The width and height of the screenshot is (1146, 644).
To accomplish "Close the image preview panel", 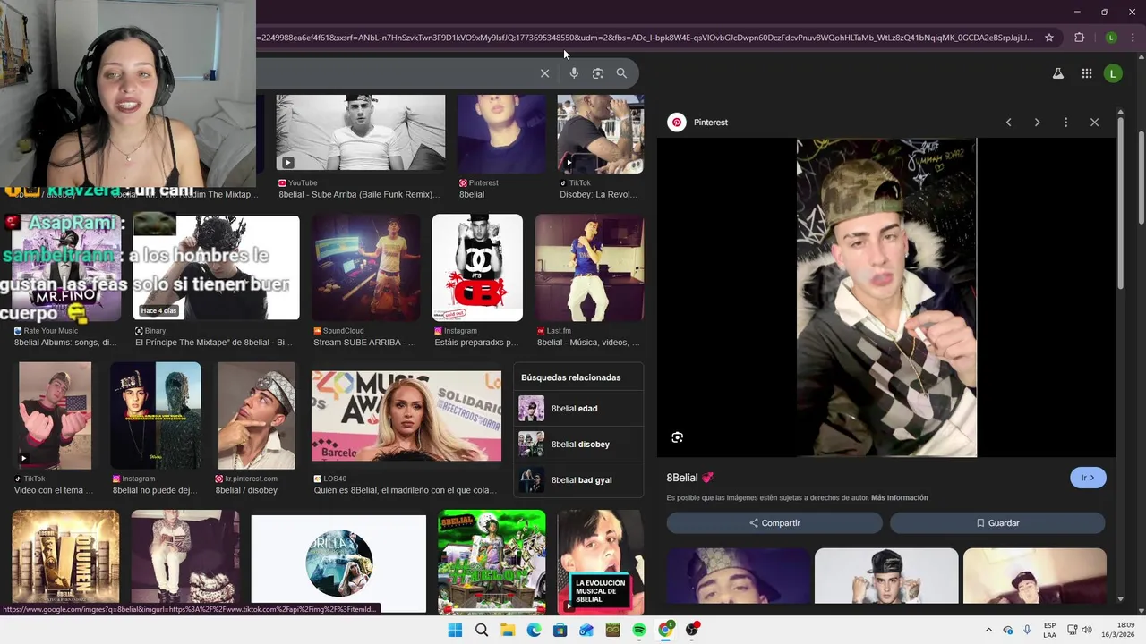I will tap(1094, 123).
